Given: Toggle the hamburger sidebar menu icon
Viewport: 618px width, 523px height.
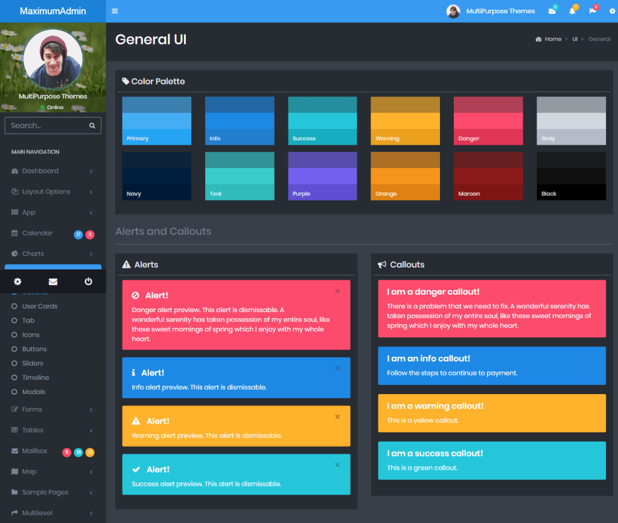Looking at the screenshot, I should [115, 11].
